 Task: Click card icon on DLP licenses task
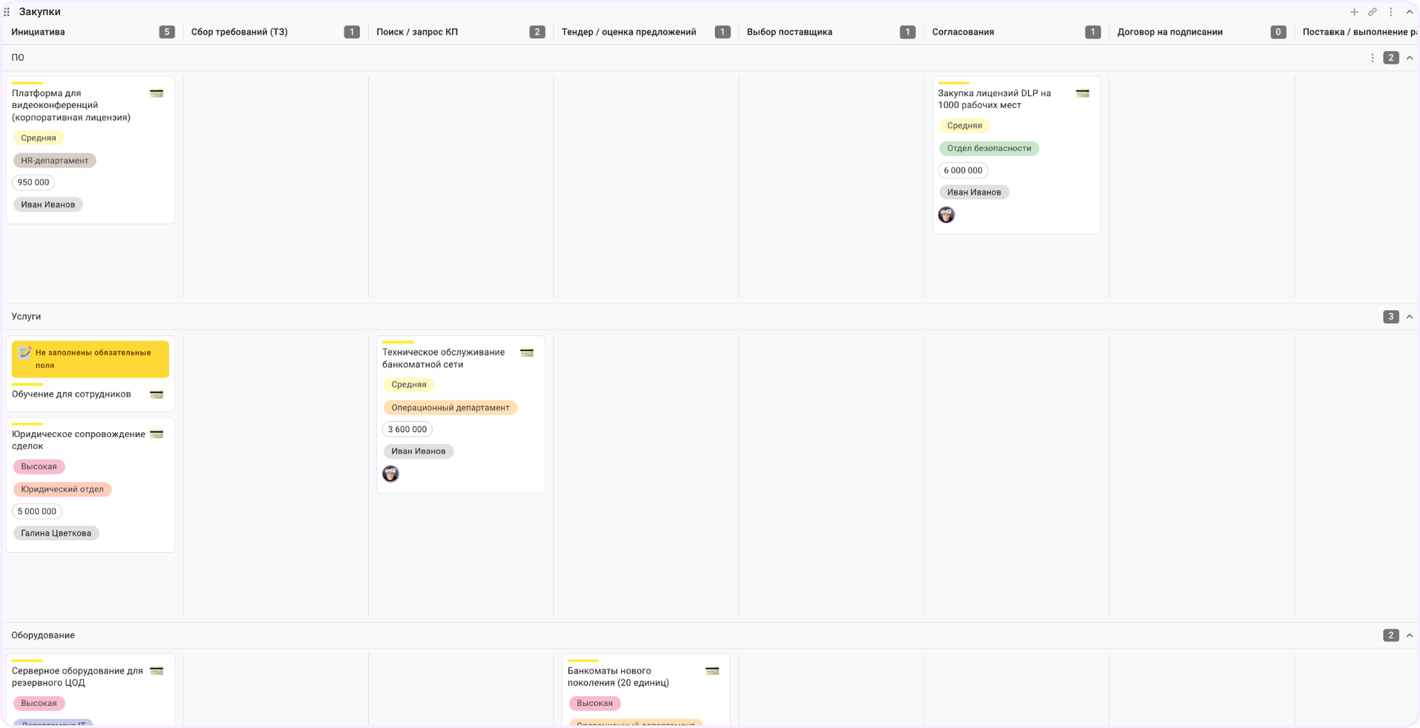(1082, 94)
